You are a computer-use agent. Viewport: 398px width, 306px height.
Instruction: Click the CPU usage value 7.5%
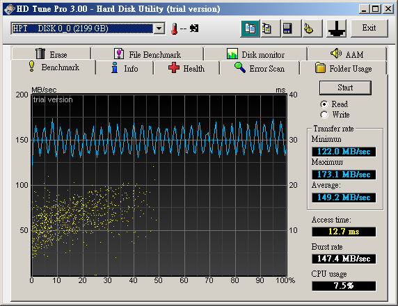pyautogui.click(x=344, y=286)
